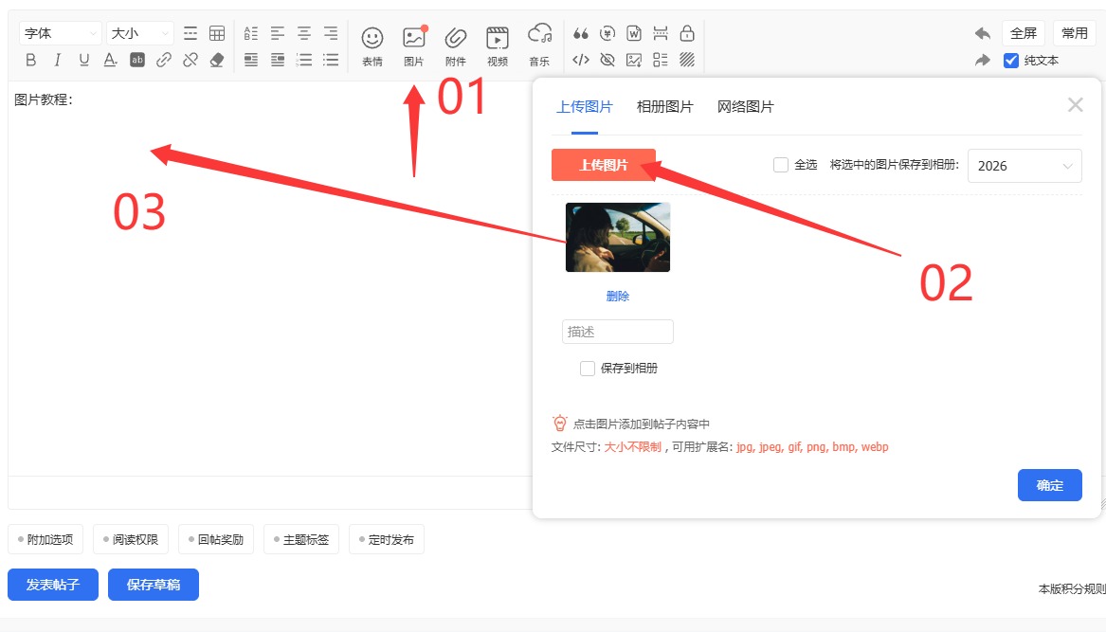Screen dimensions: 1106x632
Task: Open the text background color picker
Action: (136, 60)
